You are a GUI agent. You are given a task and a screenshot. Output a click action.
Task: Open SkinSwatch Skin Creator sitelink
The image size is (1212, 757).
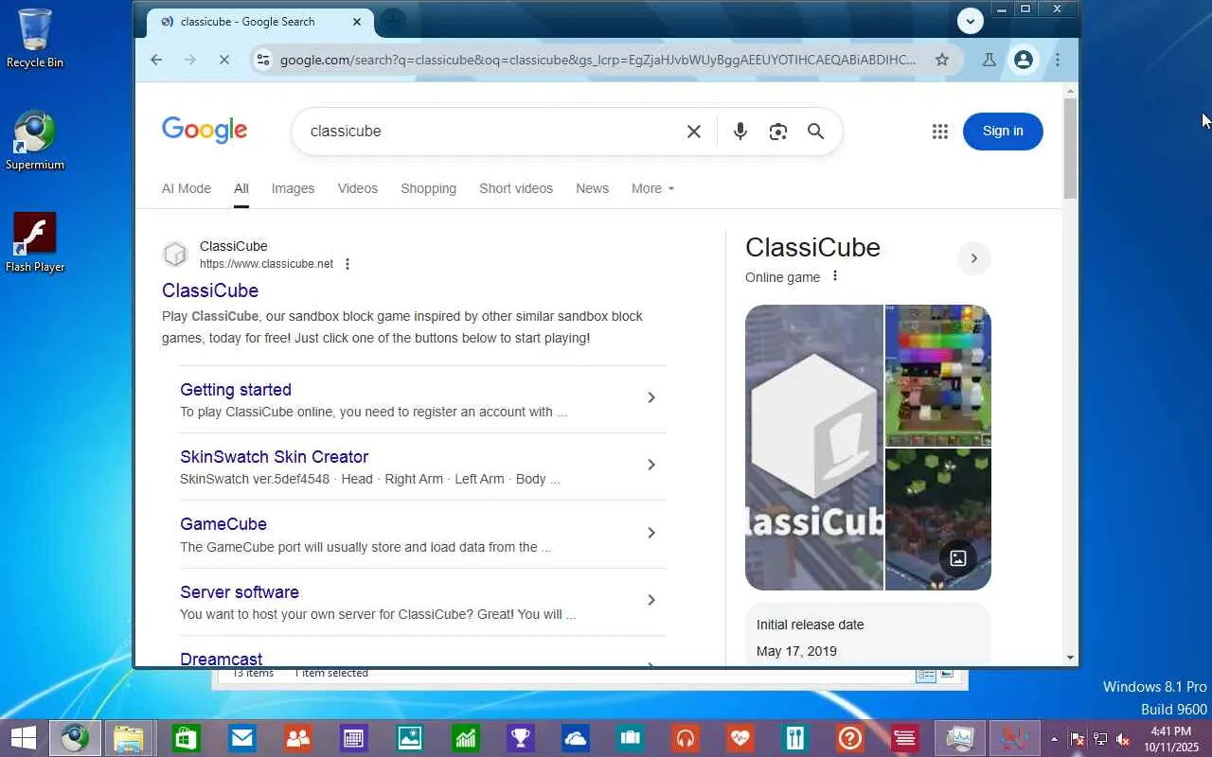[x=274, y=457]
